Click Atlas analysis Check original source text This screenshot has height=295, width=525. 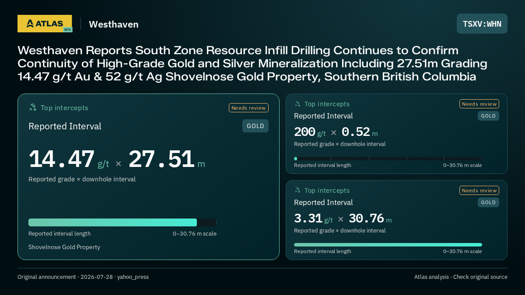click(x=461, y=277)
